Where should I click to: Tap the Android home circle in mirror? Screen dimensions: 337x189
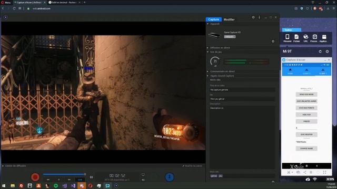point(306,166)
